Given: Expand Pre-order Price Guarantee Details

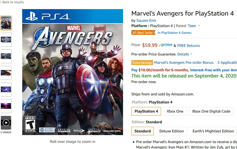Looking at the screenshot, I should click(x=185, y=54).
